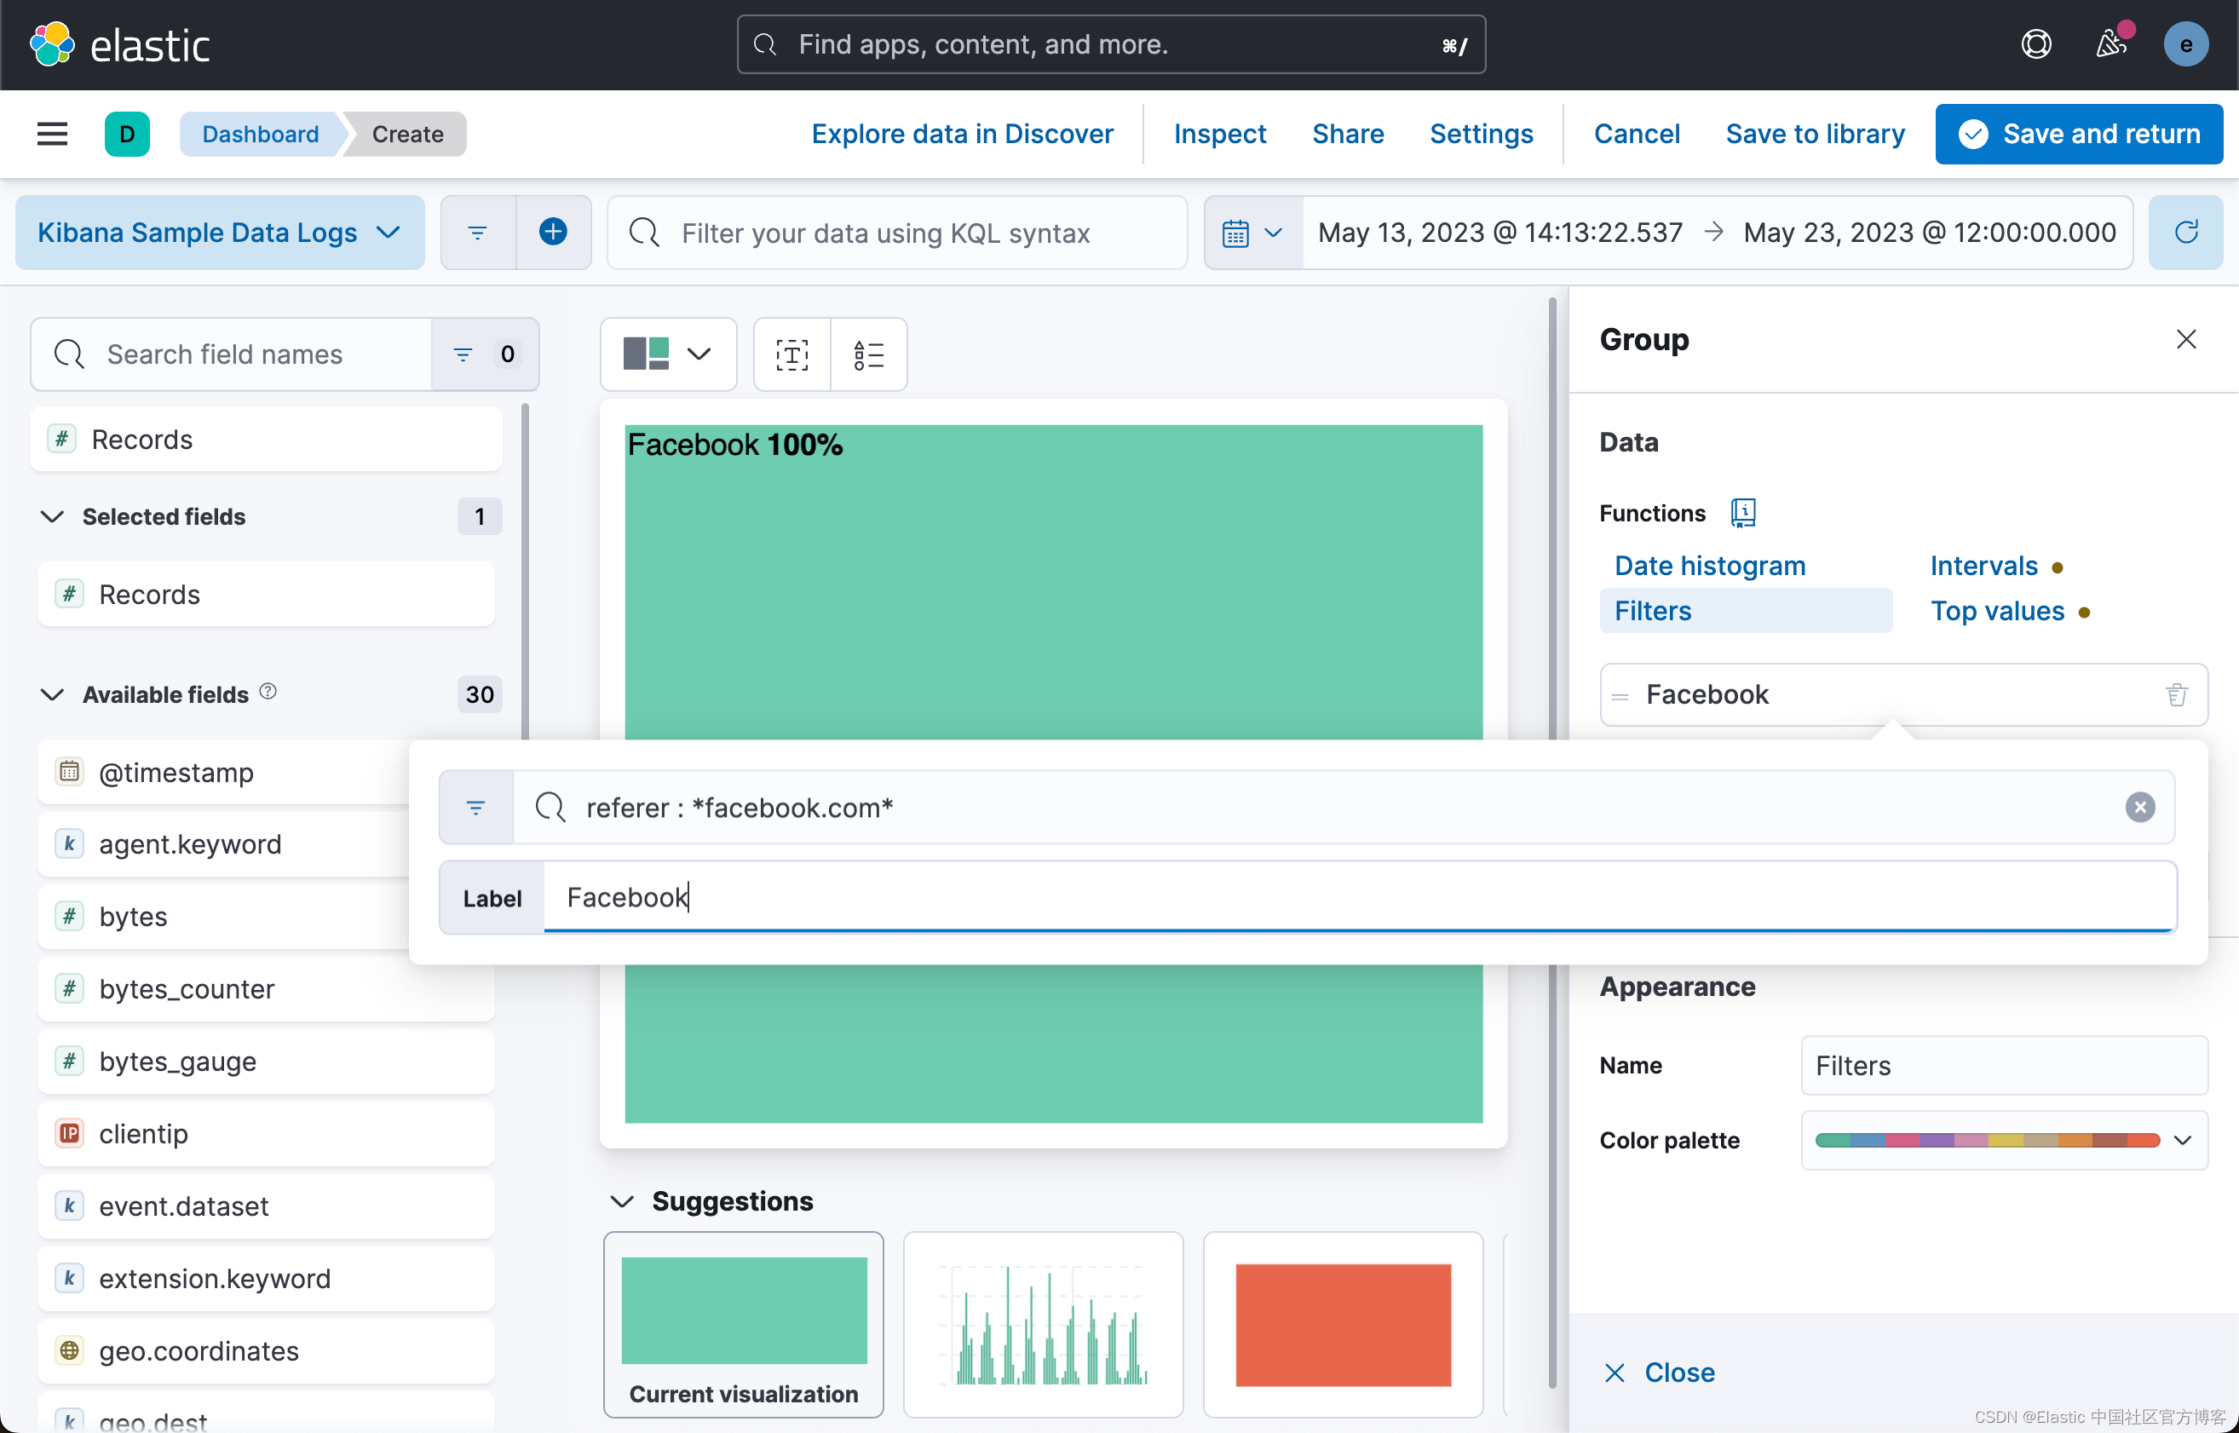Delete the Facebook filter with trash icon
Screen dimensions: 2239x1433
tap(2176, 694)
